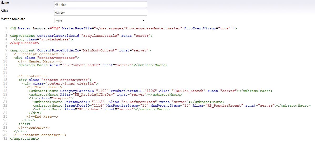Click the opening content-container comment on line 8
This screenshot has height=142, width=315.
click(39, 54)
